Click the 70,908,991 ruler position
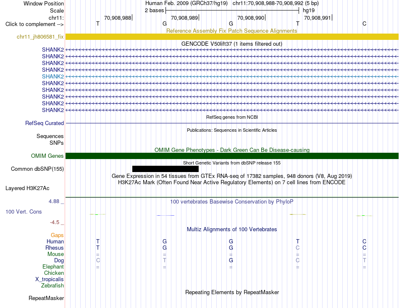Image resolution: width=399 pixels, height=308 pixels. pos(318,18)
